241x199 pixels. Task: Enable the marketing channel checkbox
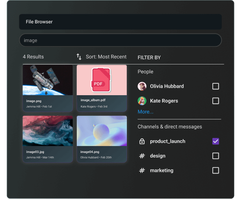coord(216,170)
